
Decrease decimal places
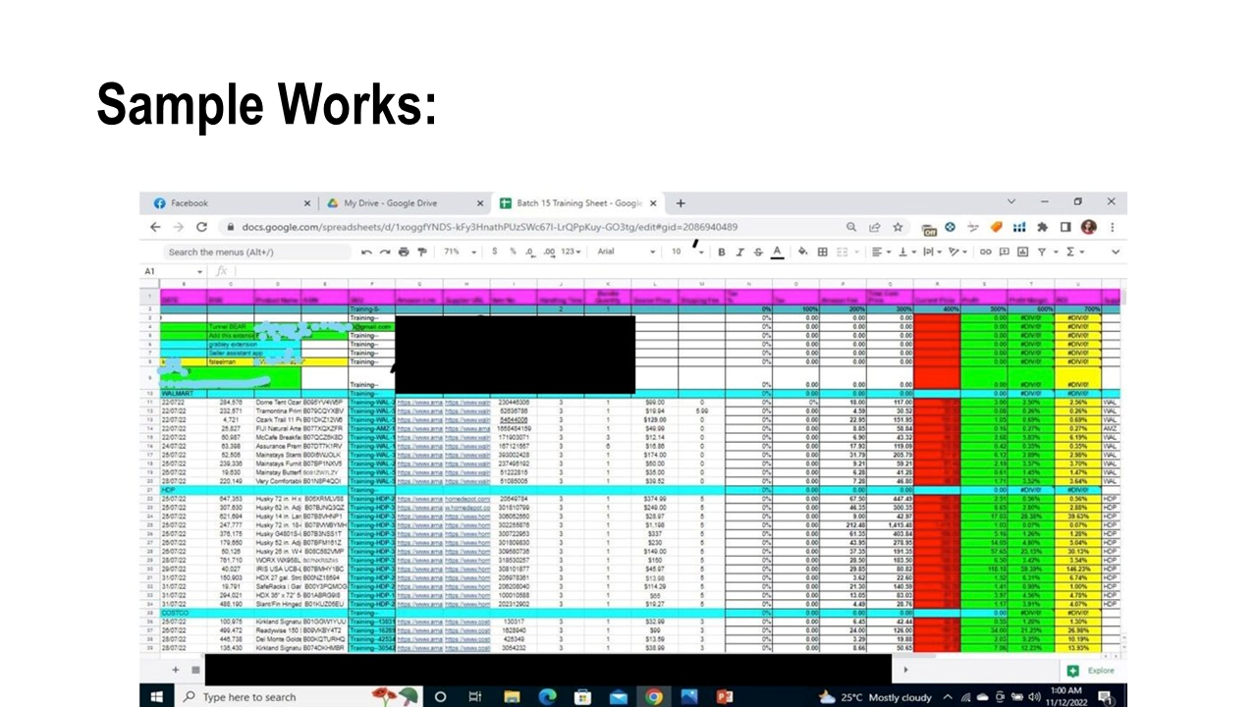(529, 252)
